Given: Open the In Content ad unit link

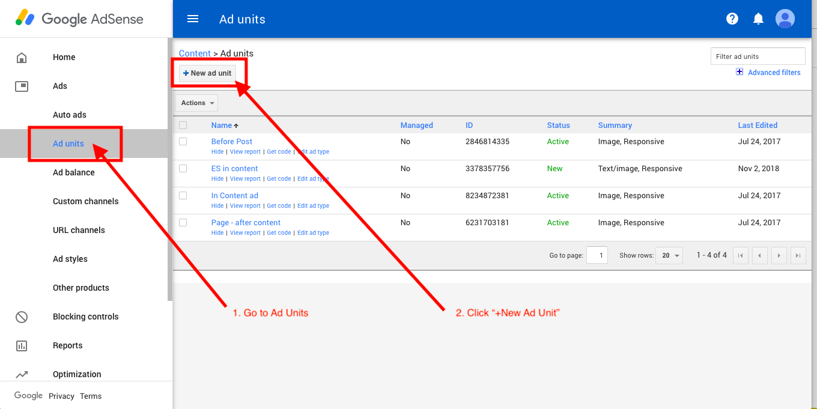Looking at the screenshot, I should click(235, 196).
